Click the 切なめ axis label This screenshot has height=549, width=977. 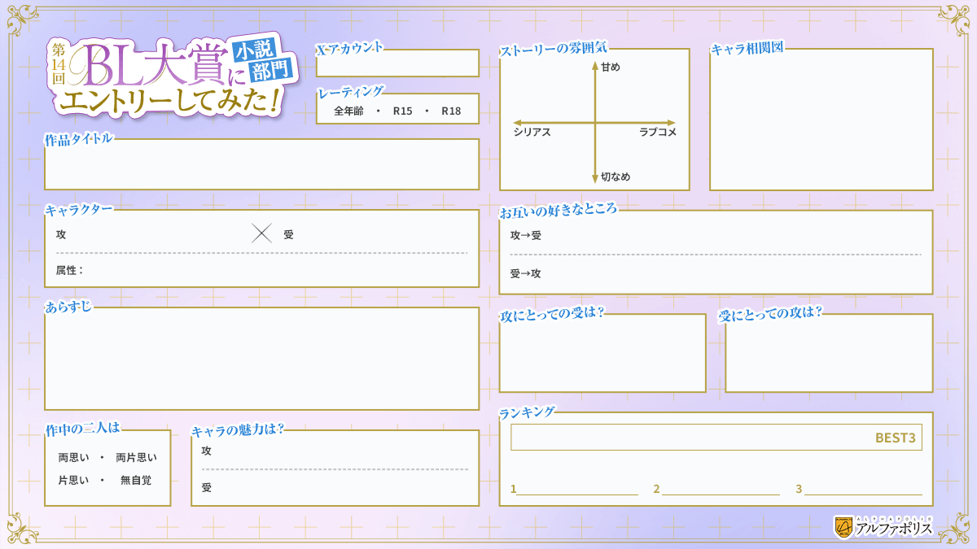coord(616,176)
